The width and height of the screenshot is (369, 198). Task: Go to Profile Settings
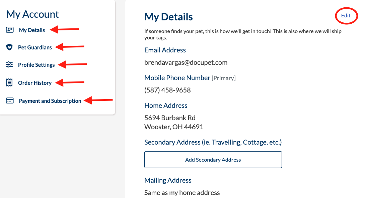pos(36,65)
